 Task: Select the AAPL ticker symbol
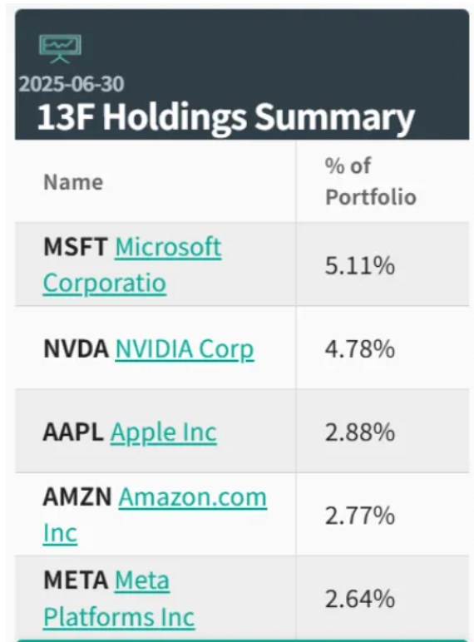[x=73, y=432]
